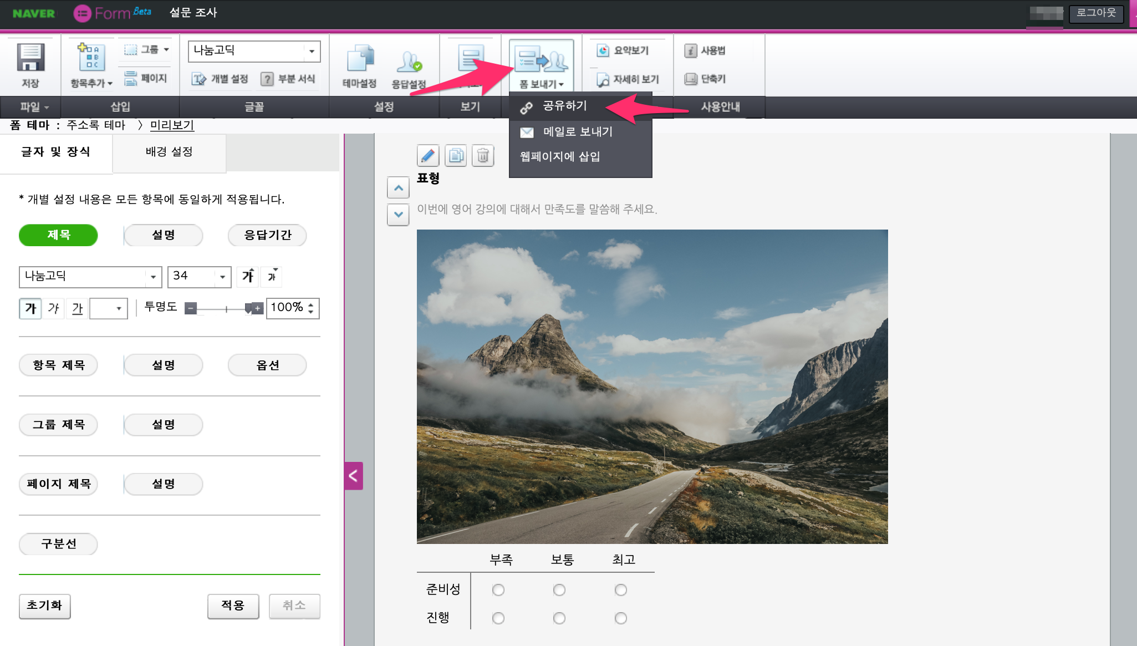1137x646 pixels.
Task: Open 단축키 shortcut keys
Action: (x=705, y=79)
